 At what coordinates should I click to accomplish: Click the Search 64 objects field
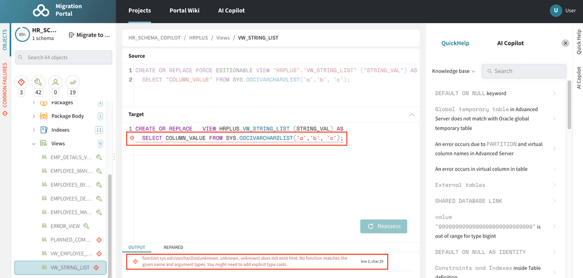64,58
